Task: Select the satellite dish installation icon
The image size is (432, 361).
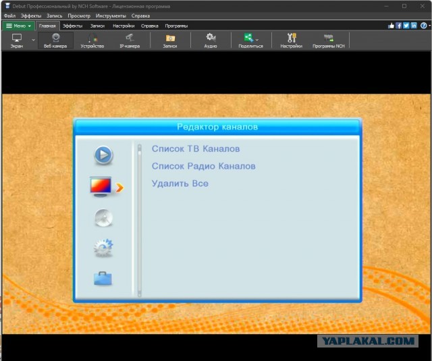Action: click(103, 218)
